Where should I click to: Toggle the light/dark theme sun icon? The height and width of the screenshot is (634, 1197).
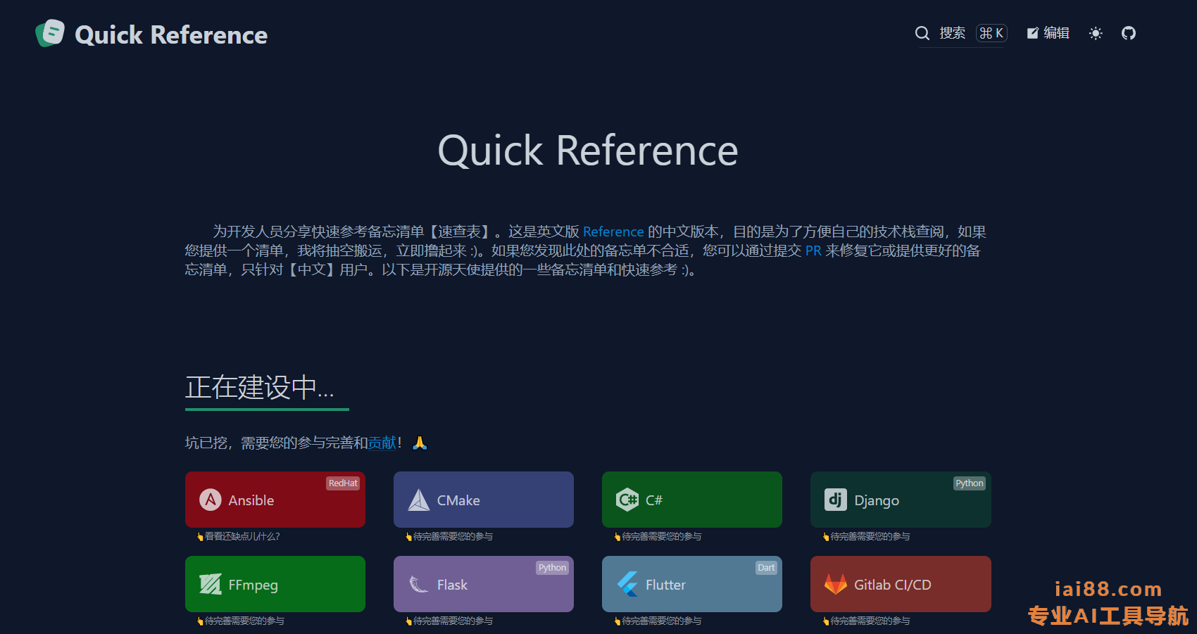click(x=1096, y=33)
